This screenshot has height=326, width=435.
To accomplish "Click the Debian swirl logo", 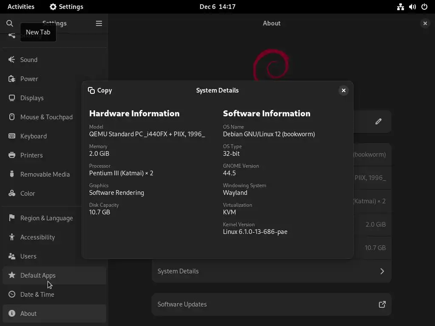I will pyautogui.click(x=271, y=65).
